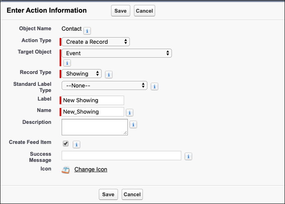This screenshot has height=204, width=285.
Task: Expand the Target Object Event dropdown
Action: click(117, 53)
